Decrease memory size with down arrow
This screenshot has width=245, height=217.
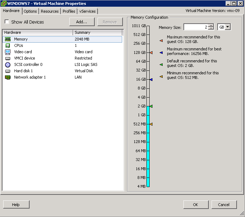(211, 29)
